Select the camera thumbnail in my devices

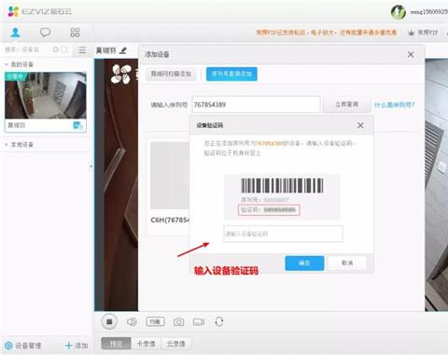[46, 95]
